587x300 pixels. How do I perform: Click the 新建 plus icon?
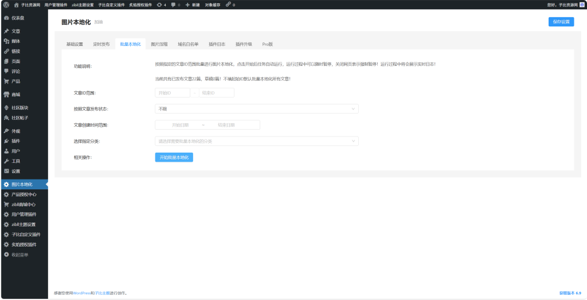pyautogui.click(x=187, y=5)
